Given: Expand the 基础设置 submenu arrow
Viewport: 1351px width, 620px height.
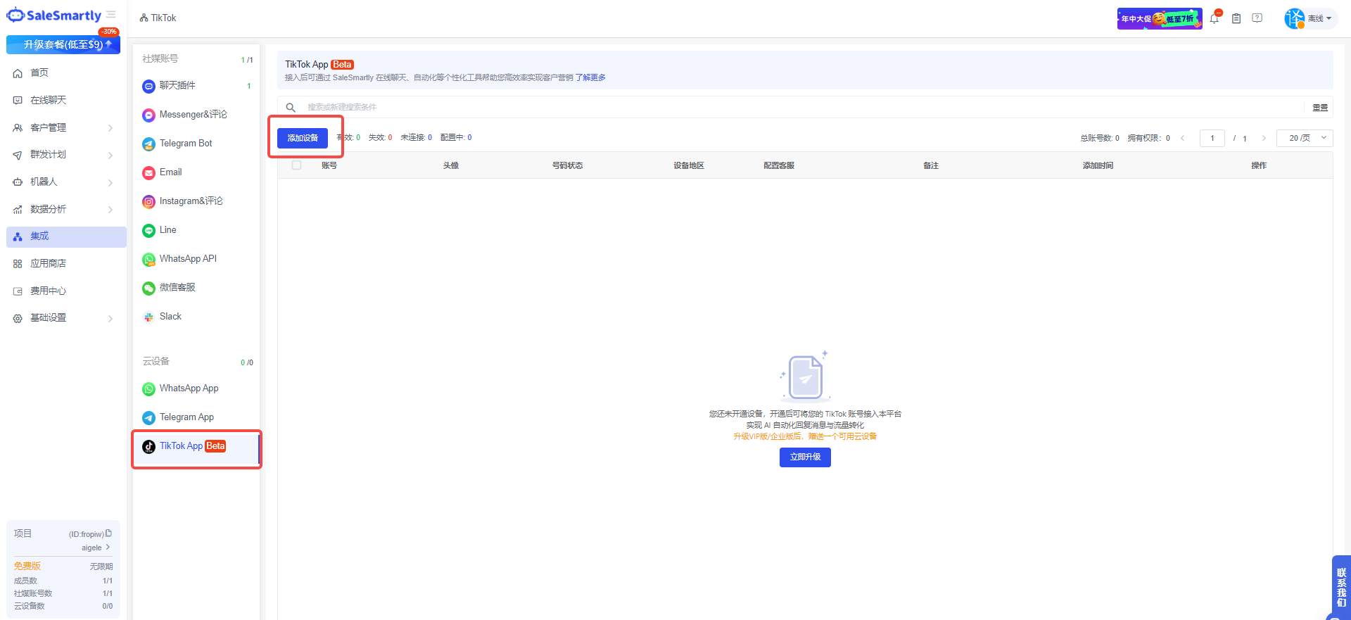Looking at the screenshot, I should [110, 318].
